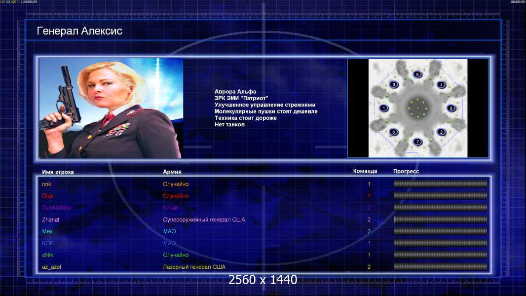Click the az_azel loading progress bar

[x=441, y=267]
